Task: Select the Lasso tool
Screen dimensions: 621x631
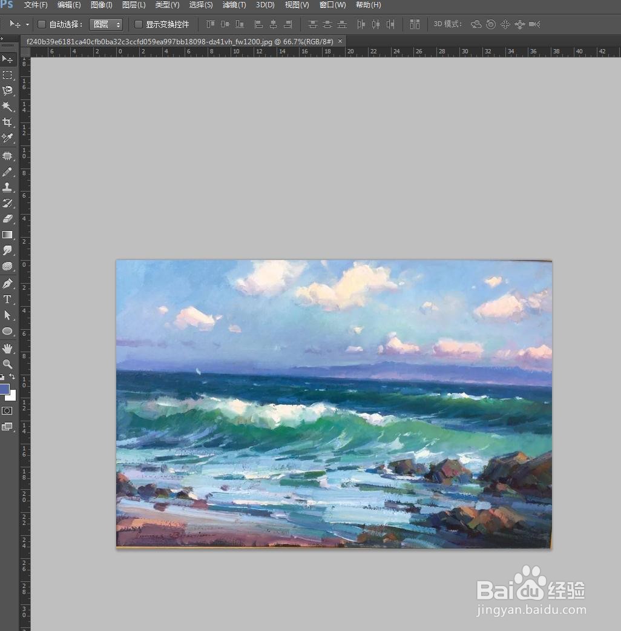Action: tap(7, 90)
